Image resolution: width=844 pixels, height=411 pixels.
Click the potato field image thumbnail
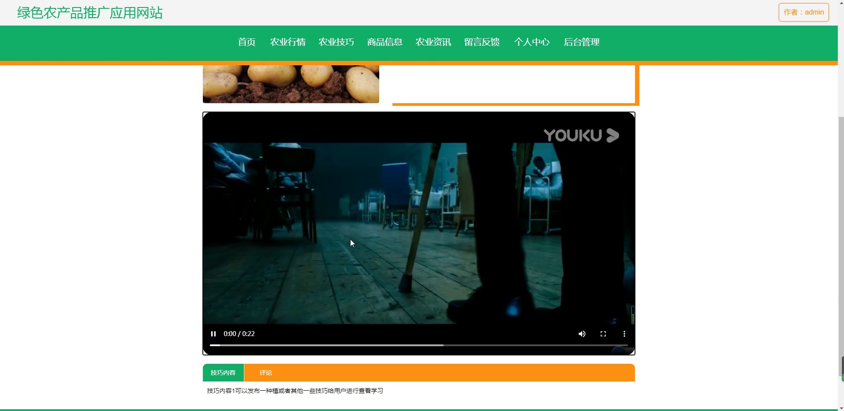coord(291,84)
